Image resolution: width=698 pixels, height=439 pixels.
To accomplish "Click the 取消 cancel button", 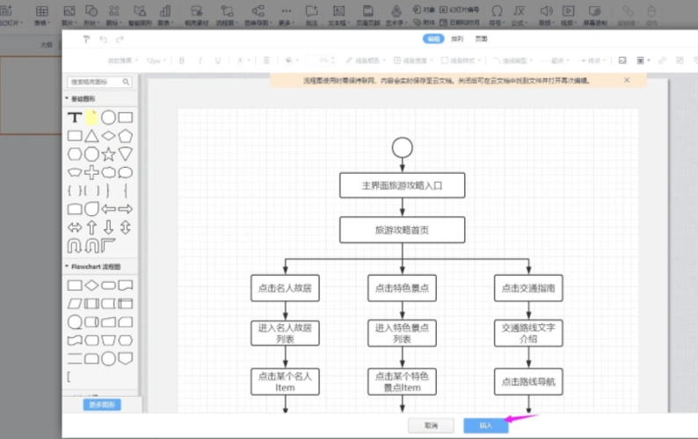I will (x=431, y=425).
